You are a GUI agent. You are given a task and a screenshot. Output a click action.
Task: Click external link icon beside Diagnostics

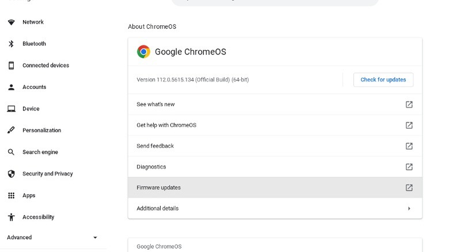tap(409, 167)
